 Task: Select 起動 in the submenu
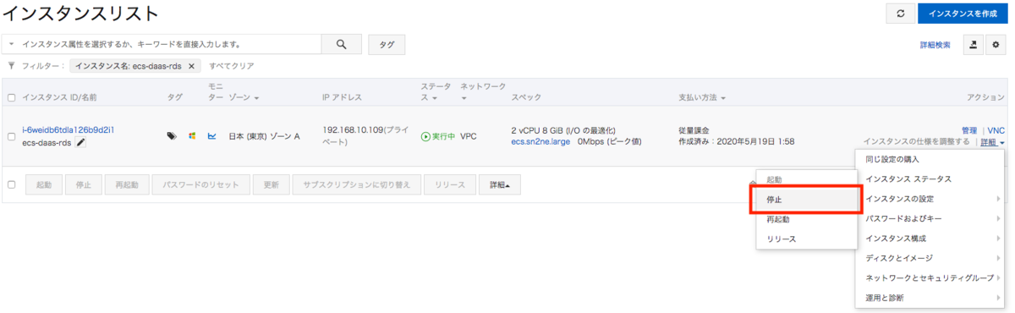tap(807, 179)
